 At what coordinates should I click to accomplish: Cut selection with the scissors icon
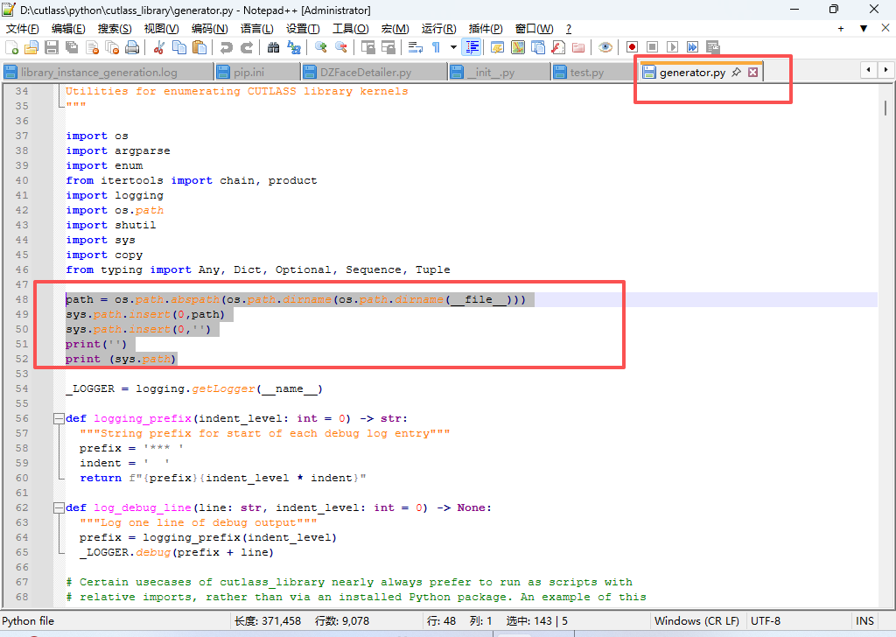click(x=159, y=47)
